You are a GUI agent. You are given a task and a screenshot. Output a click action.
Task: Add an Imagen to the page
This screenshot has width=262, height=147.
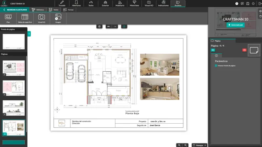point(58,18)
